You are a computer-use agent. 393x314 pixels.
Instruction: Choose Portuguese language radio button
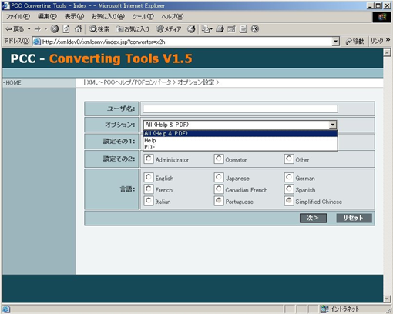(219, 201)
